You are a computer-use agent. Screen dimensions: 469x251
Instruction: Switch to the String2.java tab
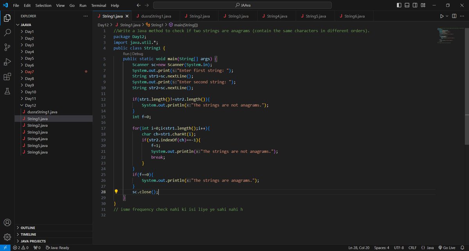coord(199,16)
